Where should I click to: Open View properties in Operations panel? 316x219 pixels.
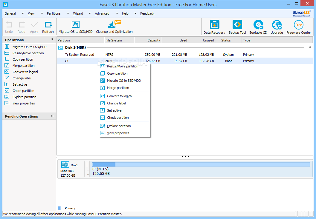[24, 103]
